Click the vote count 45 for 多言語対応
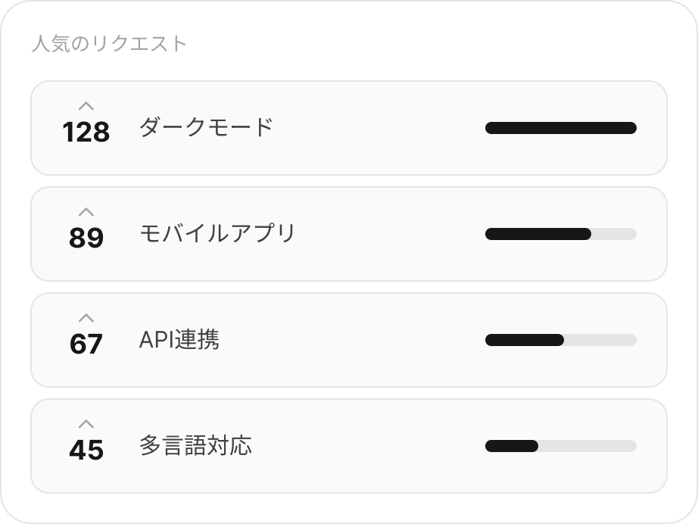 tap(87, 451)
